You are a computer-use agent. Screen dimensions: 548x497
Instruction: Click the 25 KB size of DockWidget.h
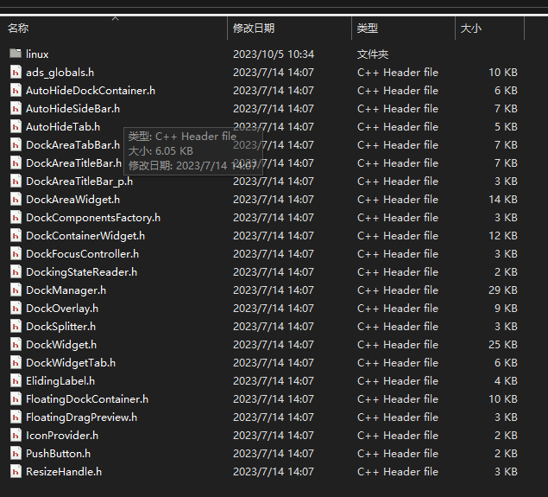[x=503, y=345]
